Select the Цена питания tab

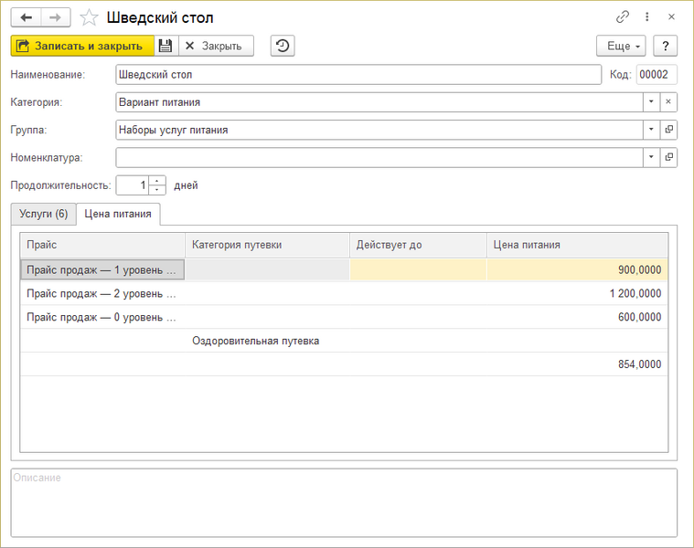tap(118, 214)
